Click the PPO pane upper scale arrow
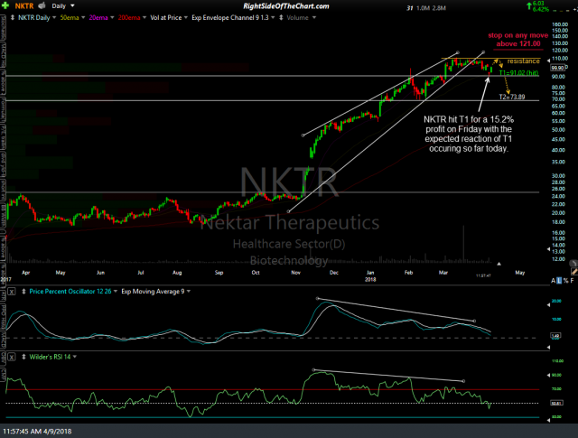 coord(548,305)
